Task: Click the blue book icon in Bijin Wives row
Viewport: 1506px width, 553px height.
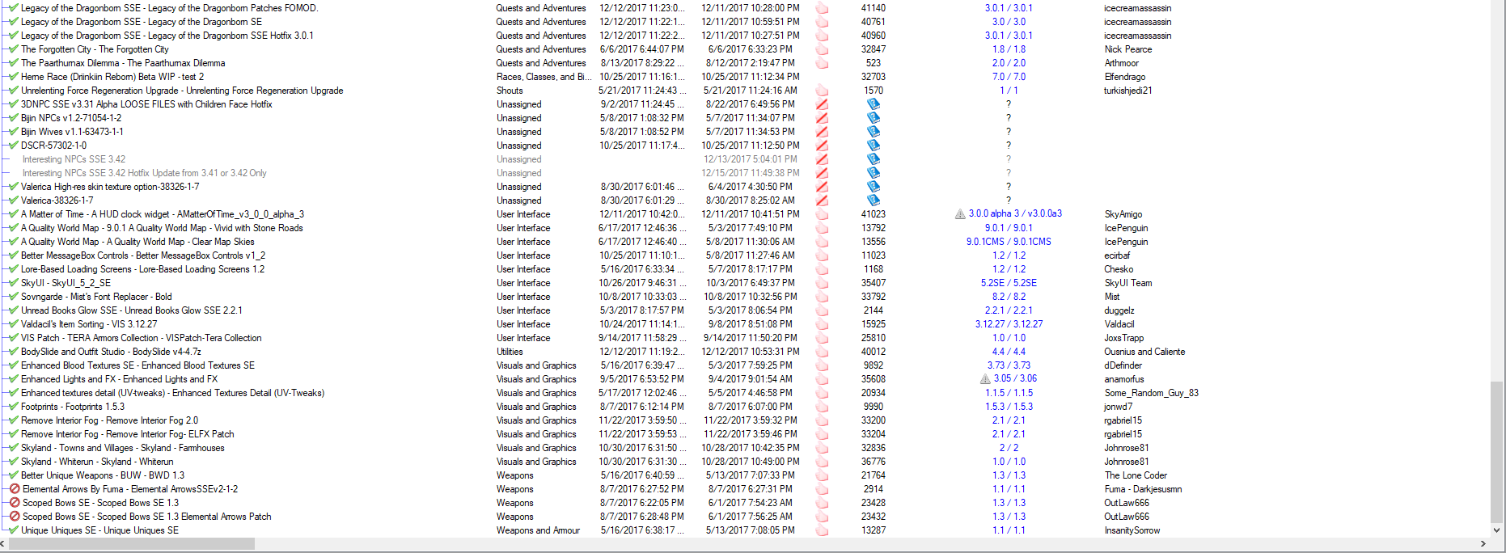Action: pyautogui.click(x=874, y=132)
